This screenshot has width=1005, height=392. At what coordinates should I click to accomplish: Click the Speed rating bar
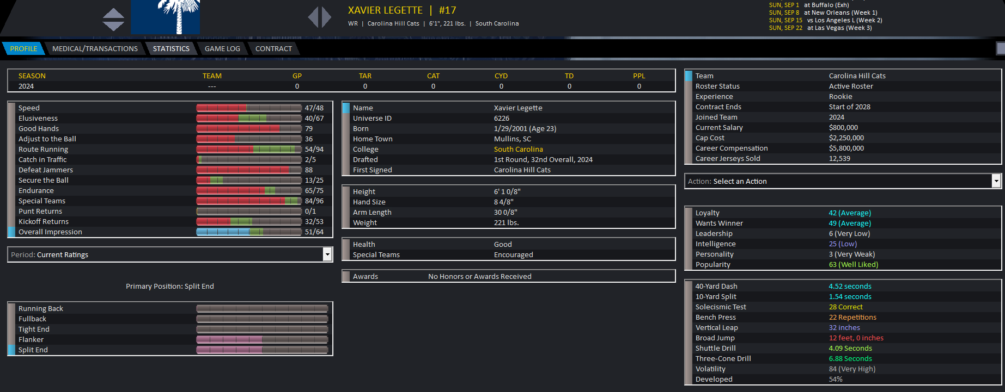pos(249,108)
